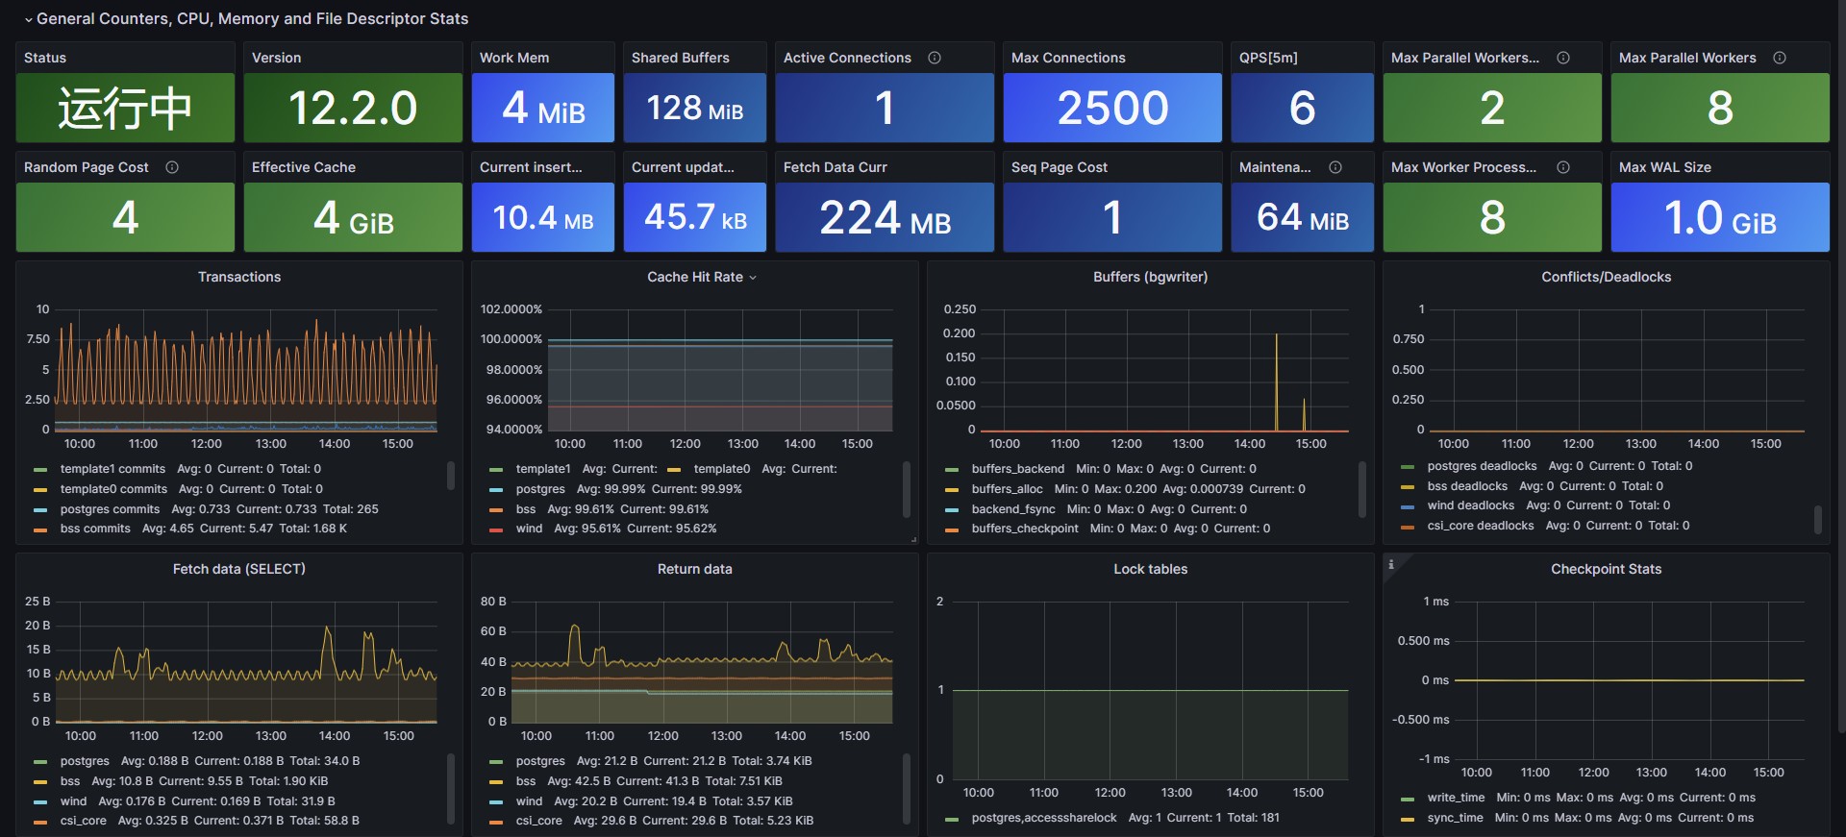Click the Version value 12.2.0
1846x837 pixels.
[x=353, y=108]
